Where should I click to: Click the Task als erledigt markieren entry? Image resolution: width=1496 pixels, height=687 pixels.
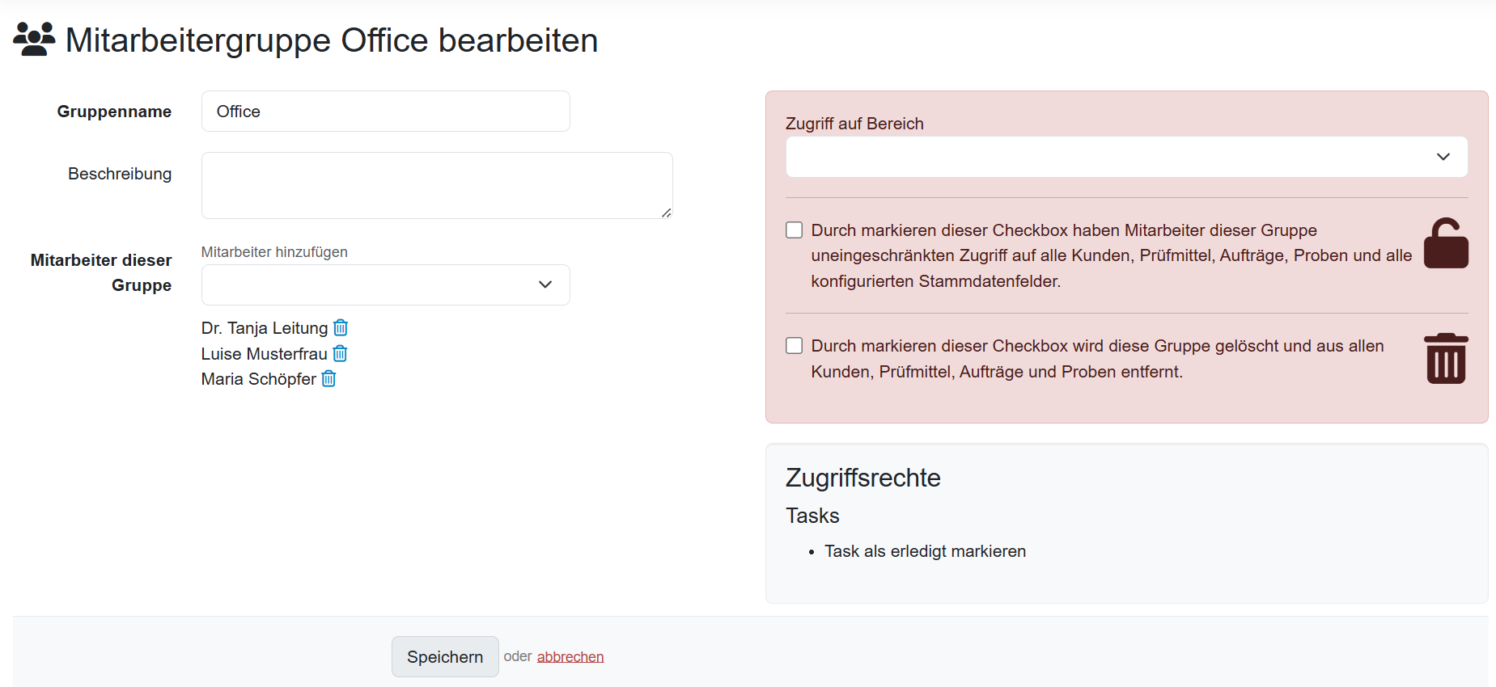coord(925,551)
